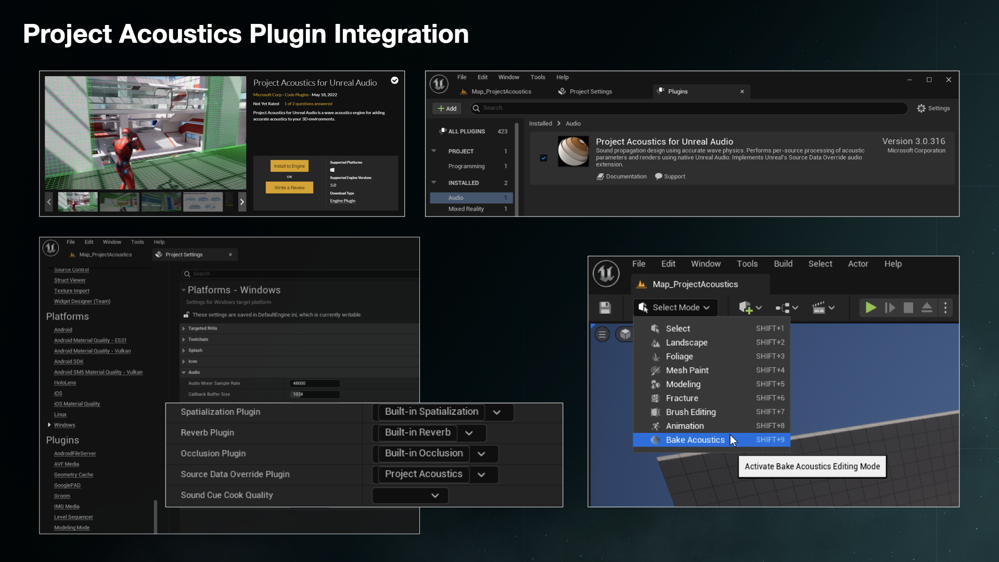Select Mesh Paint mode entry

click(x=712, y=370)
